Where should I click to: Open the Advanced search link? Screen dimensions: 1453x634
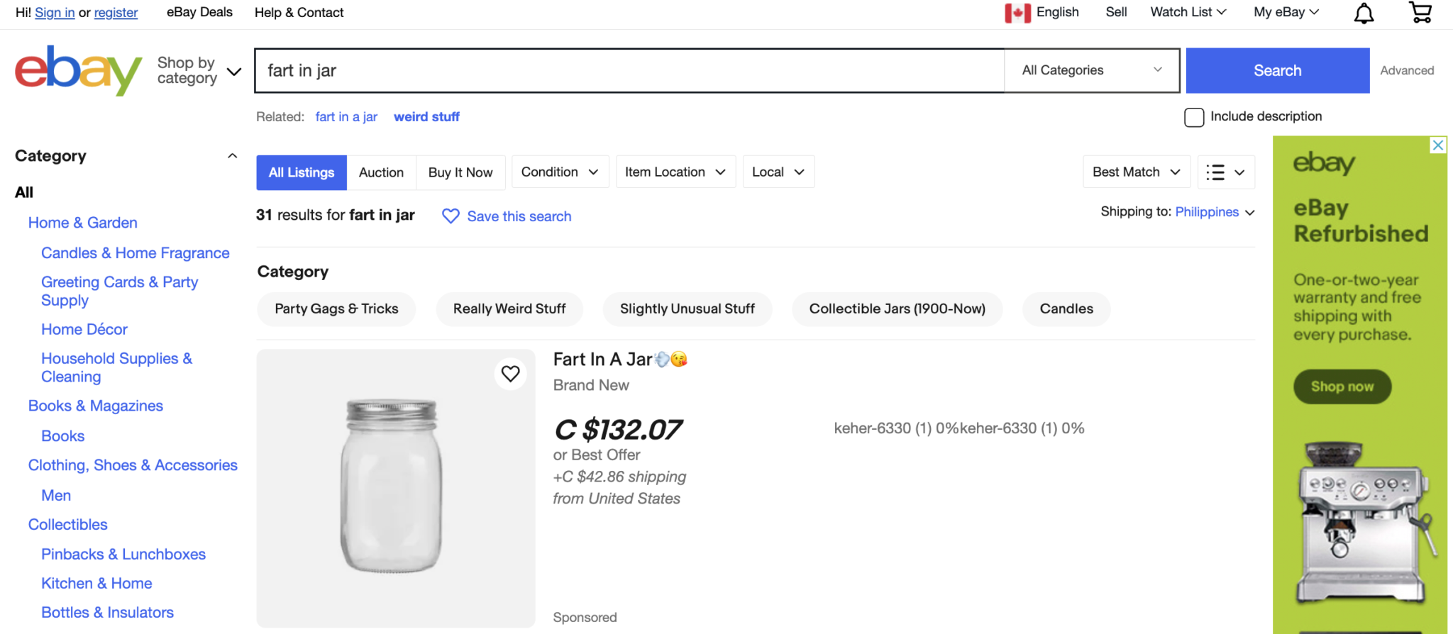point(1407,70)
